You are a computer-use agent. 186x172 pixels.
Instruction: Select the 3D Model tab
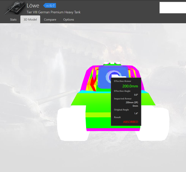tap(30, 19)
